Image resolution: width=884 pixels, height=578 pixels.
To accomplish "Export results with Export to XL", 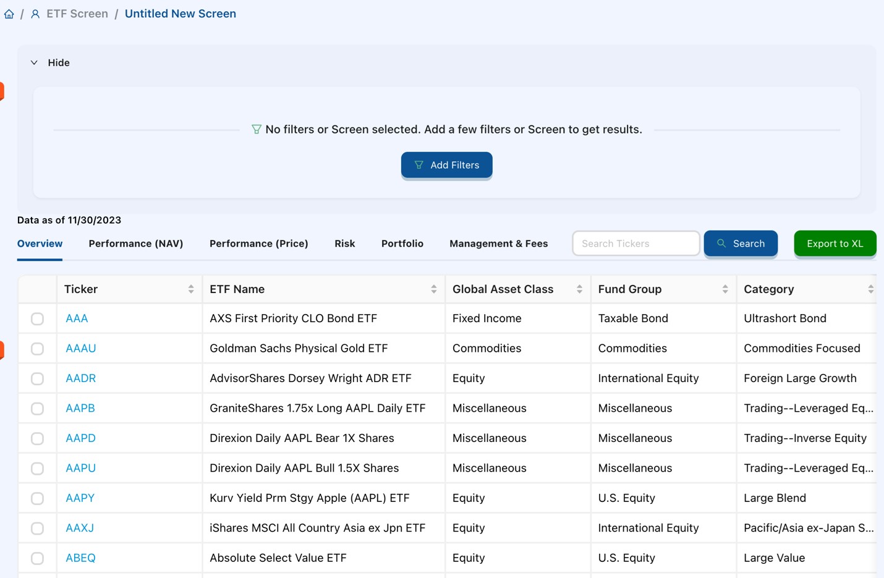I will tap(835, 244).
